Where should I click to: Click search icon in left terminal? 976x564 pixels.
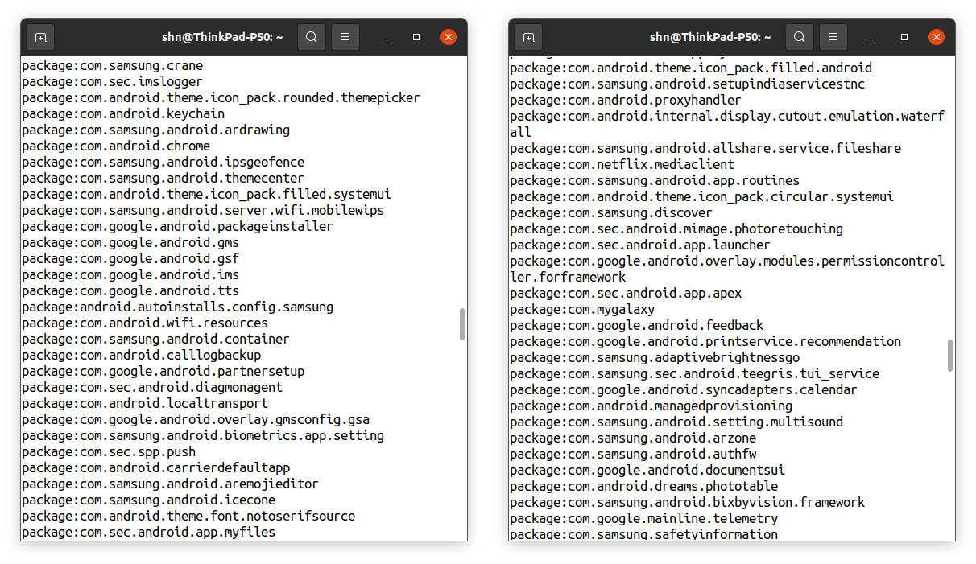[x=312, y=37]
